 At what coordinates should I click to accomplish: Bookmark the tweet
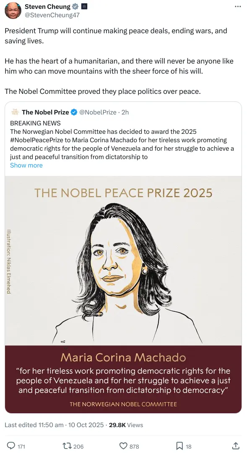179,446
